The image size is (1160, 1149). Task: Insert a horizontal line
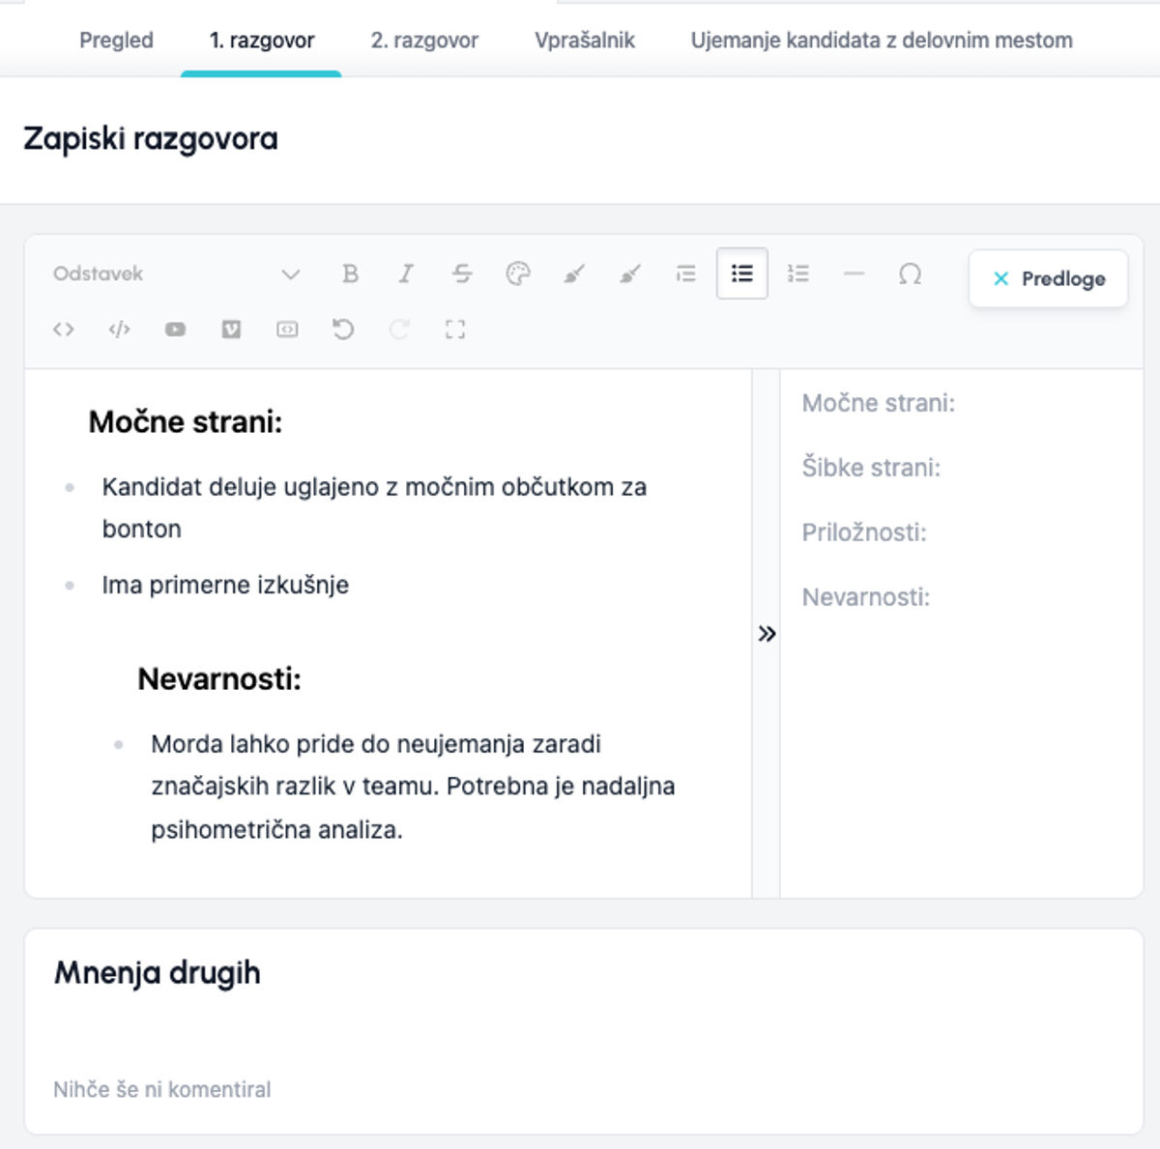(854, 273)
